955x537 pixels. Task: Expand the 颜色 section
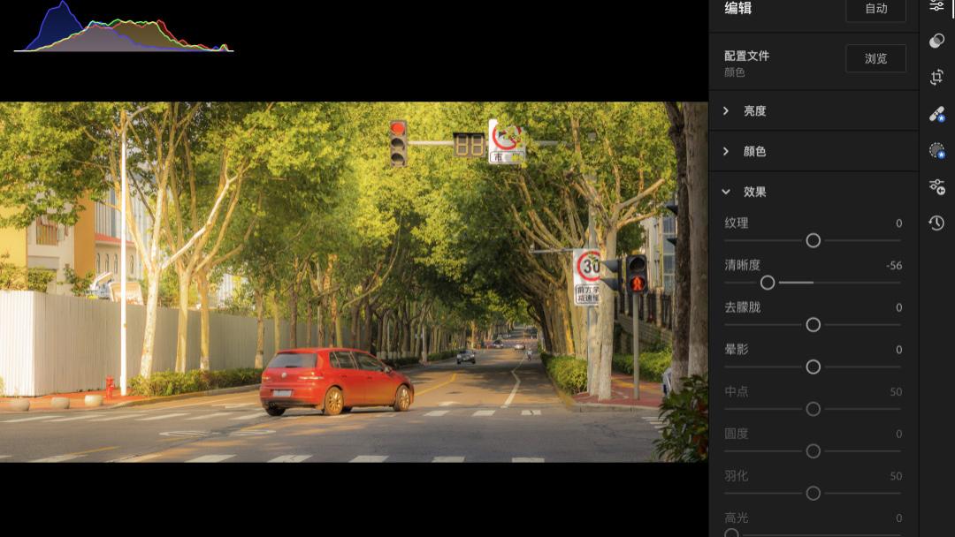(814, 151)
